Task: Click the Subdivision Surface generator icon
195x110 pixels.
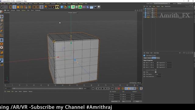Action: click(69, 7)
